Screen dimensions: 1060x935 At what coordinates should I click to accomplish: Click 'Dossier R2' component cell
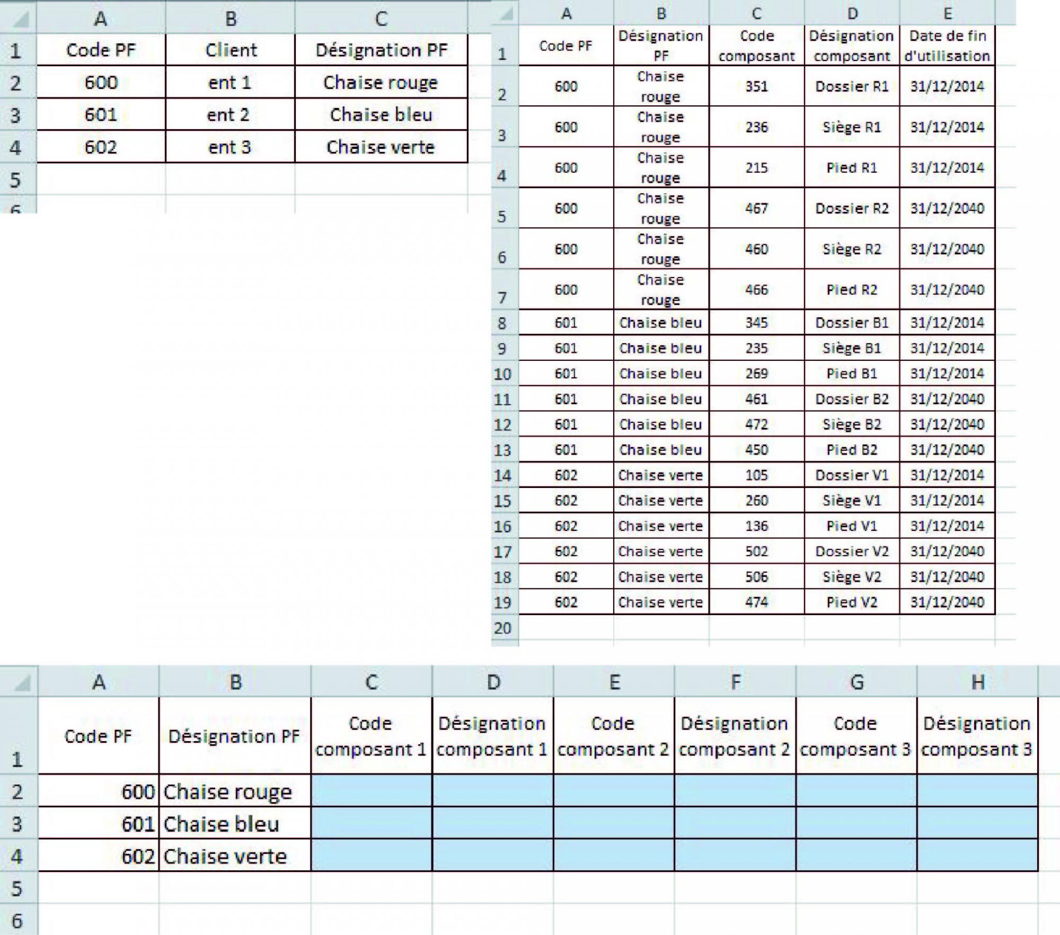852,208
